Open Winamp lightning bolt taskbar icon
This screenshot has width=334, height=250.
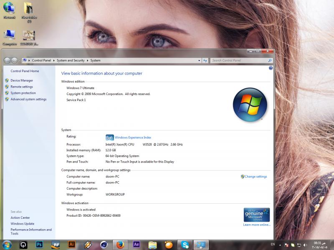[x=88, y=245]
